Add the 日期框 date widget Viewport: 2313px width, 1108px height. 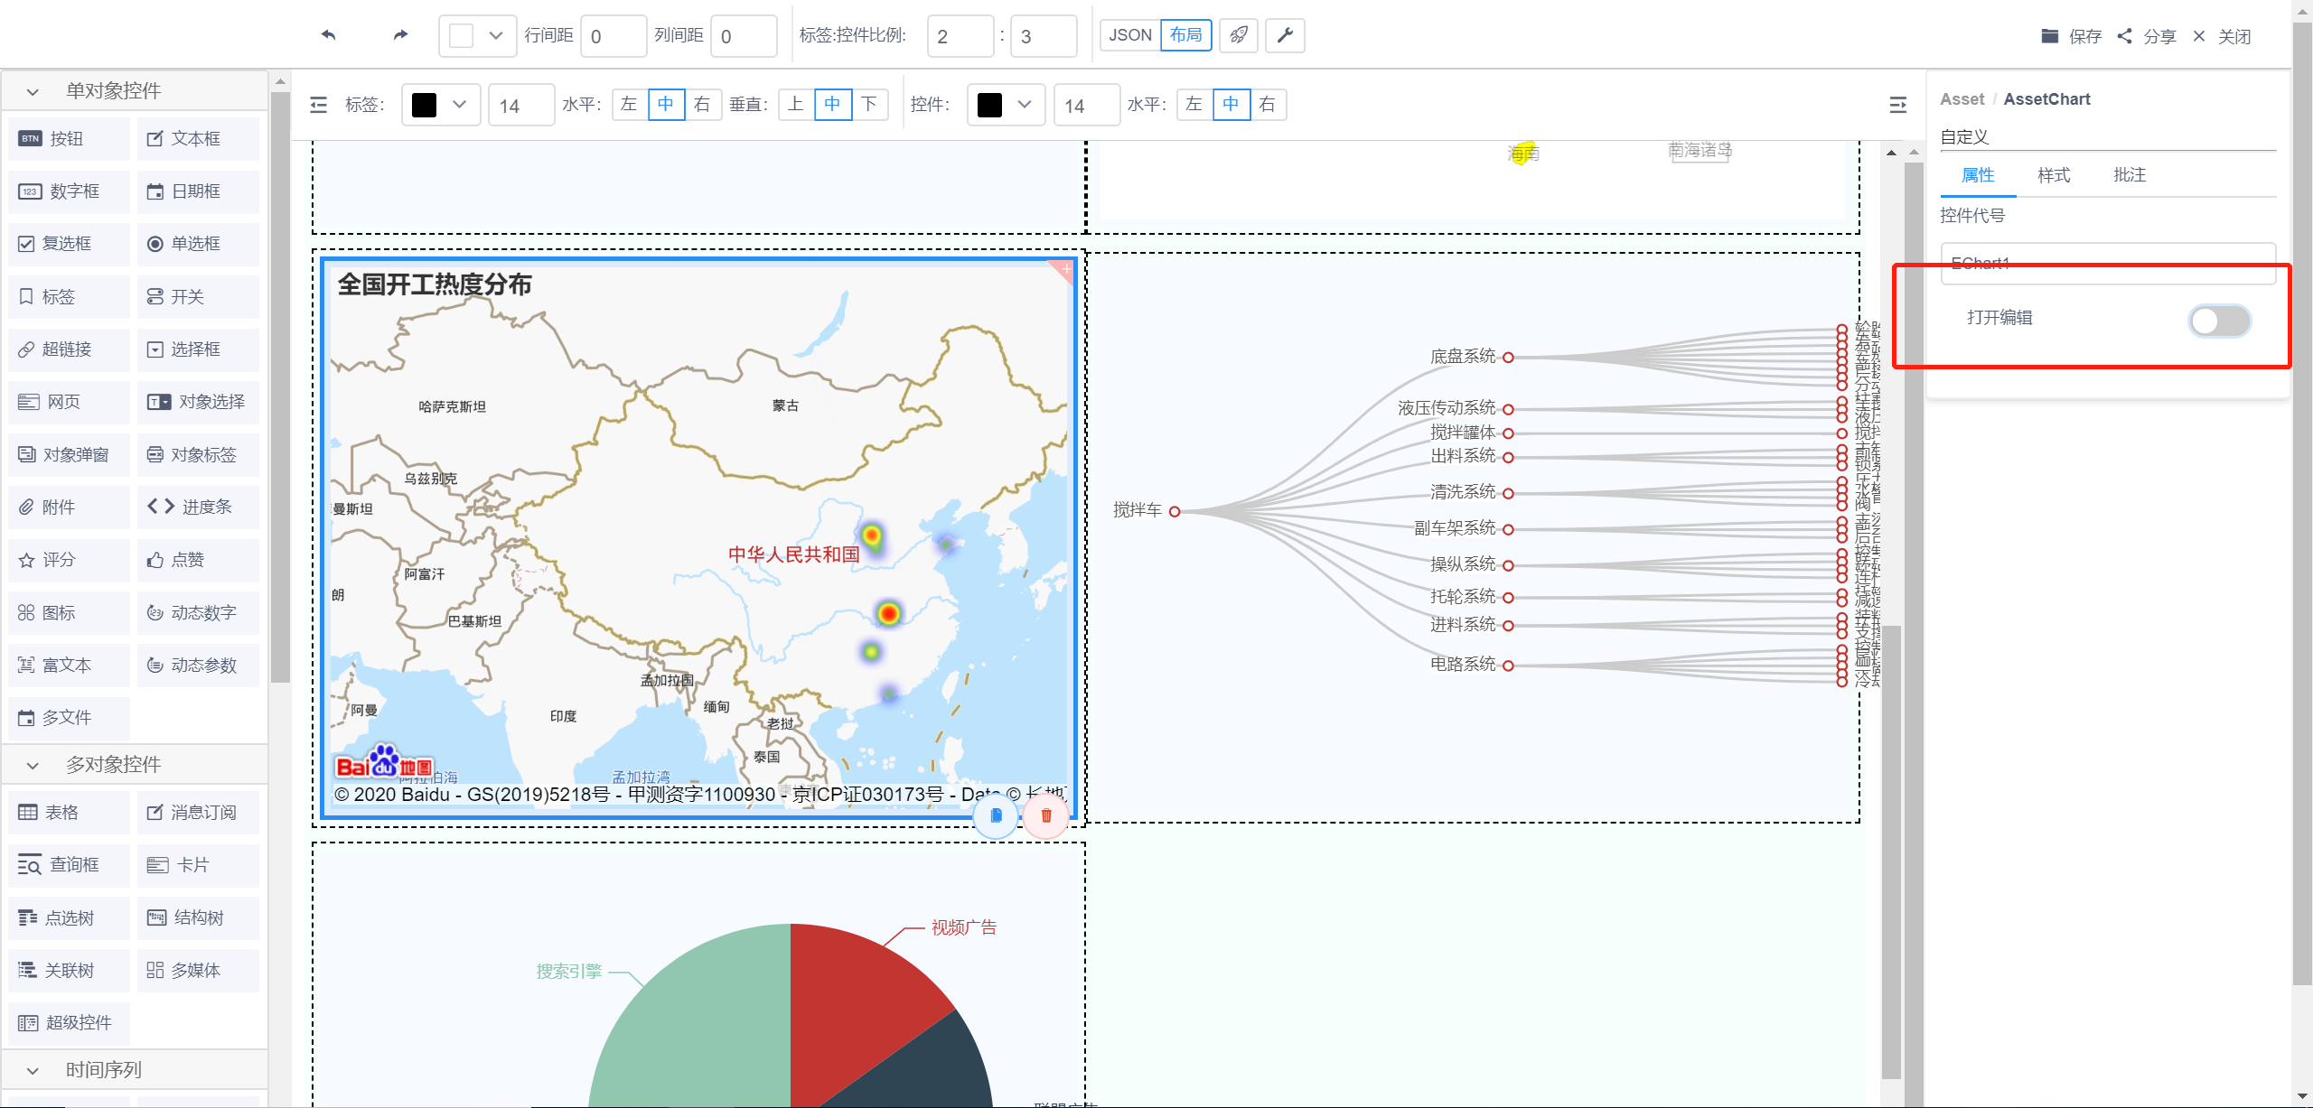point(198,191)
